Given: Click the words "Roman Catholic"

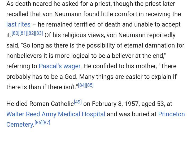Looking at the screenshot, I should [51, 104].
